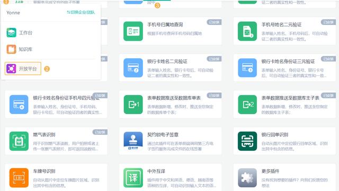
Task: Click the 更多插件 title
Action: (x=270, y=171)
